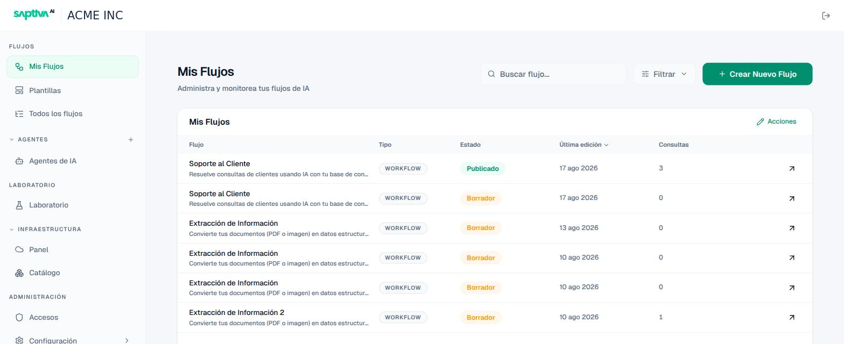Click Crear Nuevo Flujo button
This screenshot has width=844, height=344.
757,74
